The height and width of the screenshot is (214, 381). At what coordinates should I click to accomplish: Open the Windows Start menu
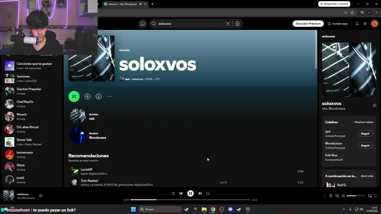click(133, 209)
